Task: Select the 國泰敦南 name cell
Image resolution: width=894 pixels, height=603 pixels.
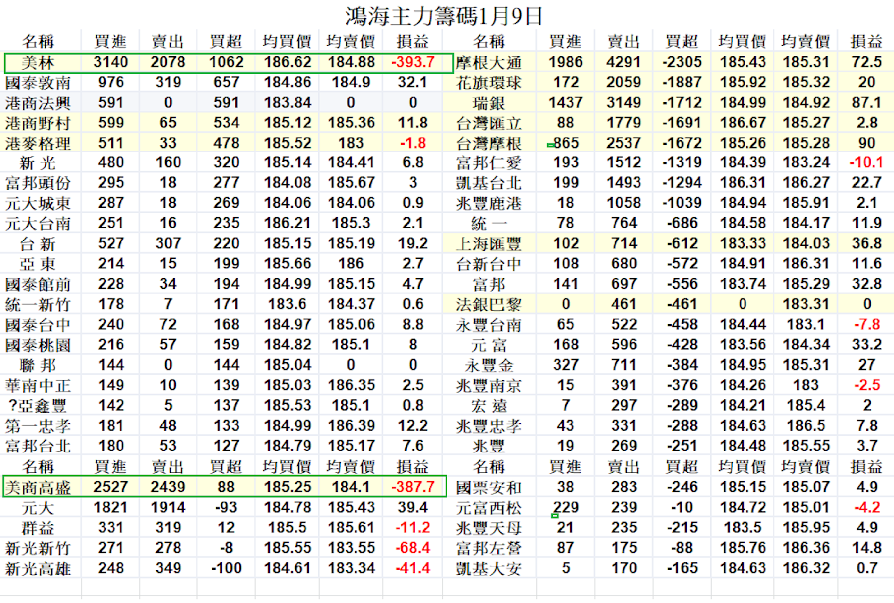Action: click(x=38, y=83)
